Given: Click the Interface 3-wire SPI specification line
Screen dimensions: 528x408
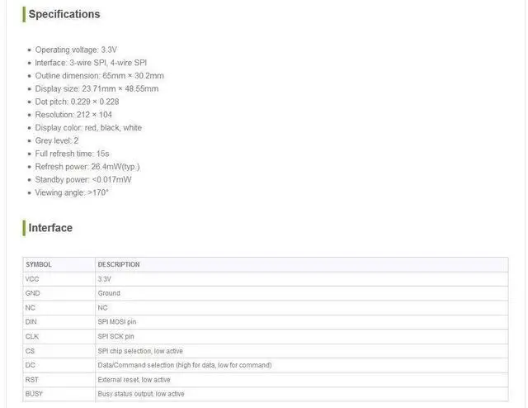Looking at the screenshot, I should click(91, 63).
